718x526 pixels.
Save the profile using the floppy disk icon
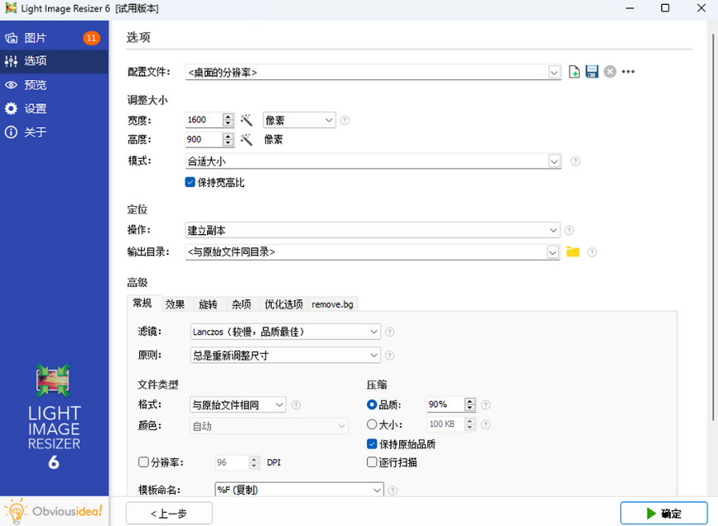[x=591, y=72]
